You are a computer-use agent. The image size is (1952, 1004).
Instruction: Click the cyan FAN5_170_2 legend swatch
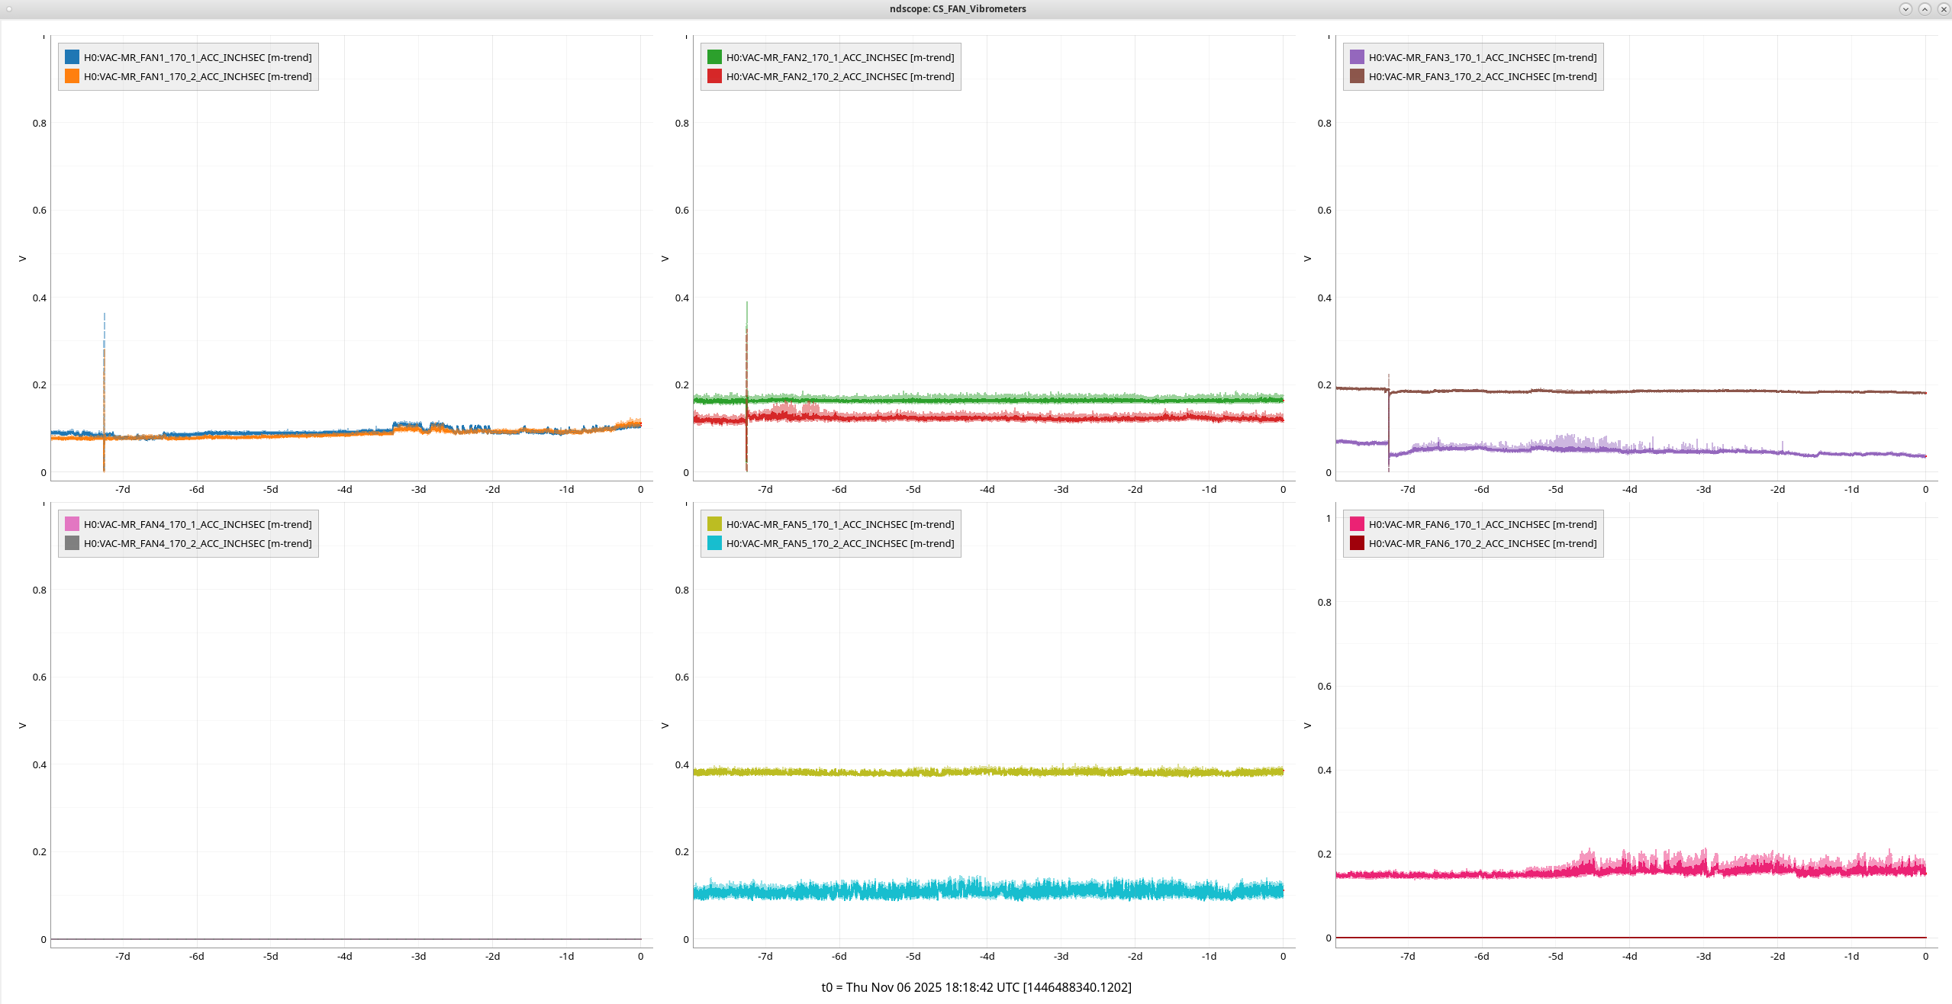point(714,543)
